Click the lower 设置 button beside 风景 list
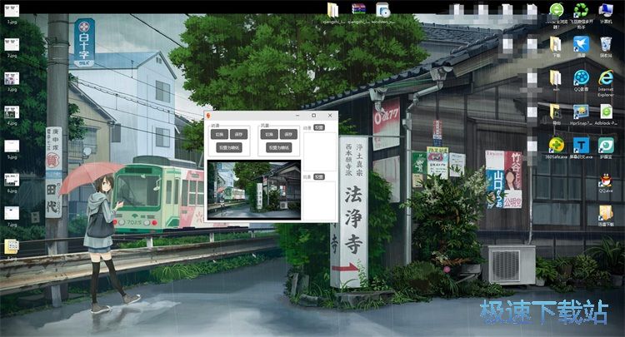625x337 pixels. click(319, 176)
